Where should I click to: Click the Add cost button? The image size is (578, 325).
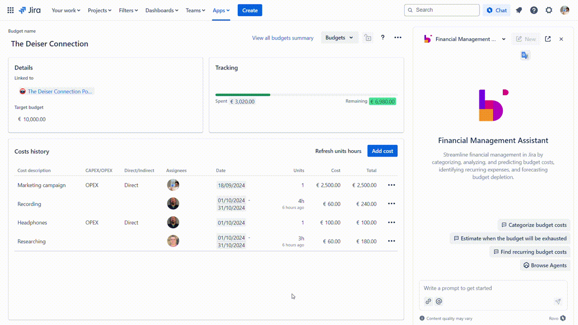coord(382,151)
